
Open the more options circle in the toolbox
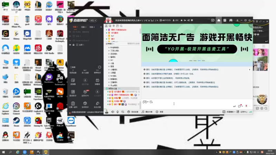(x=99, y=67)
